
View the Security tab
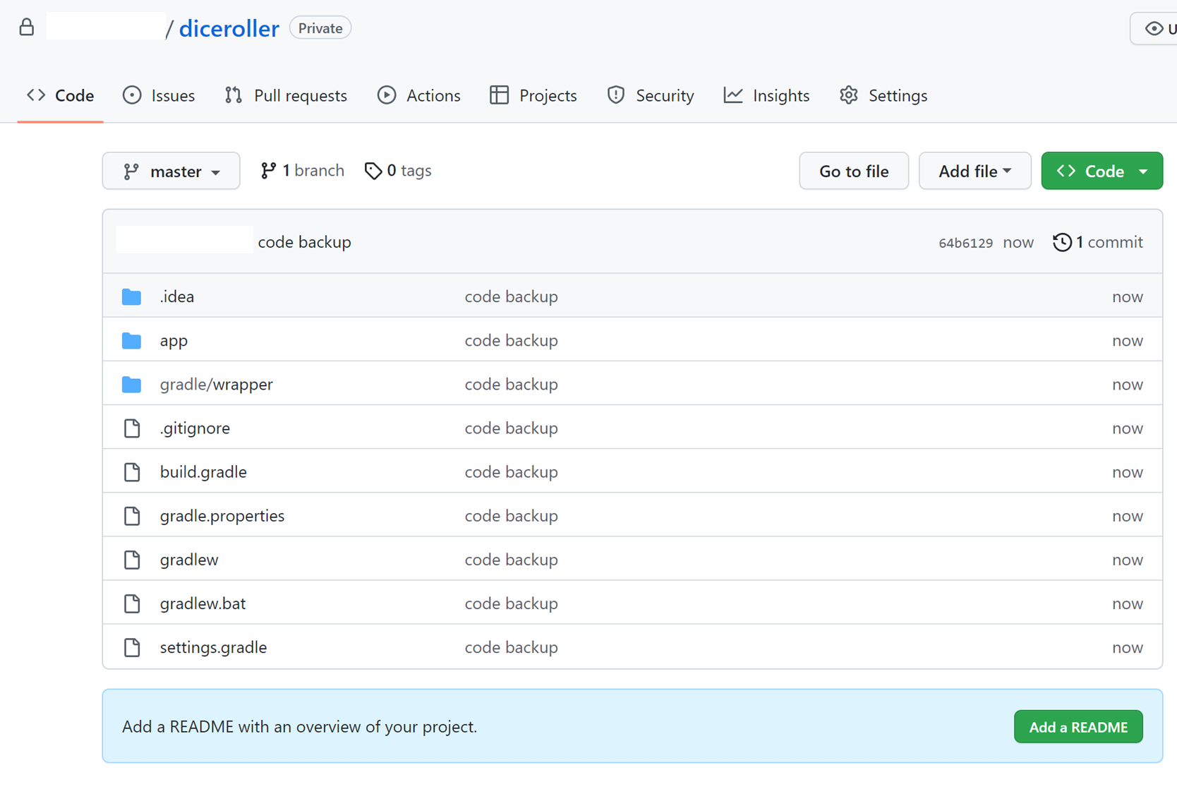tap(651, 95)
